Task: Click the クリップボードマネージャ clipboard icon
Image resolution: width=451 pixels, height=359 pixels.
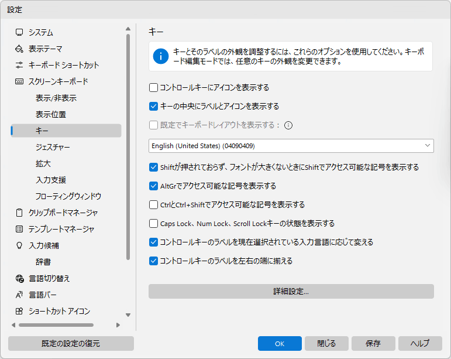Action: pyautogui.click(x=19, y=213)
